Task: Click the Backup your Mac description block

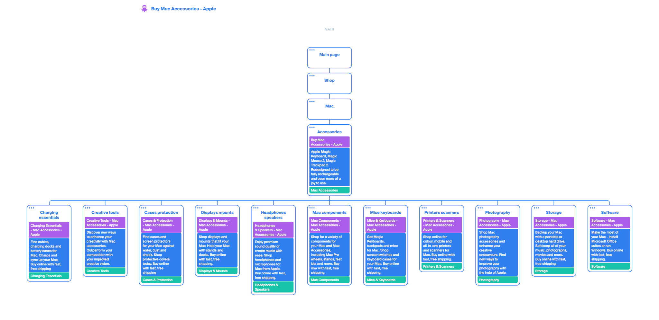Action: point(553,248)
